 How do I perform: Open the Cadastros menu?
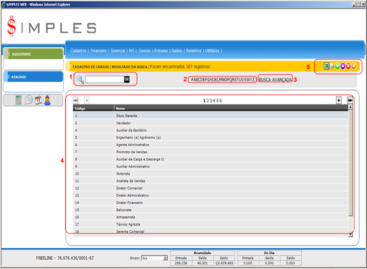(x=78, y=50)
